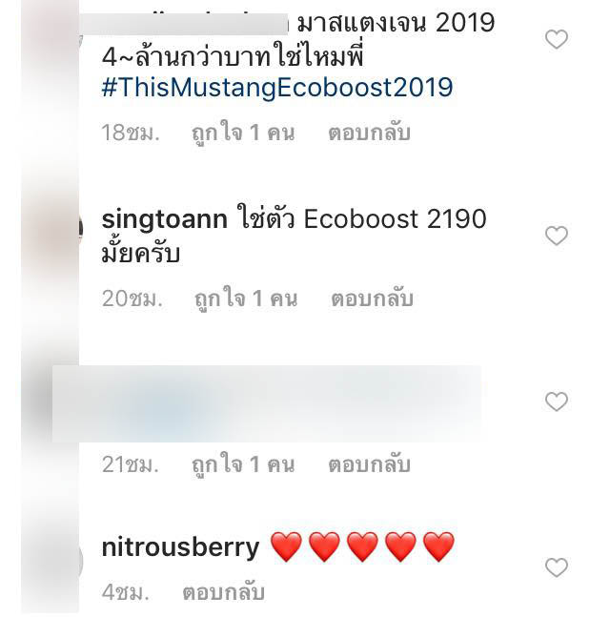
Task: Select the blurred third comment text
Action: (x=267, y=403)
